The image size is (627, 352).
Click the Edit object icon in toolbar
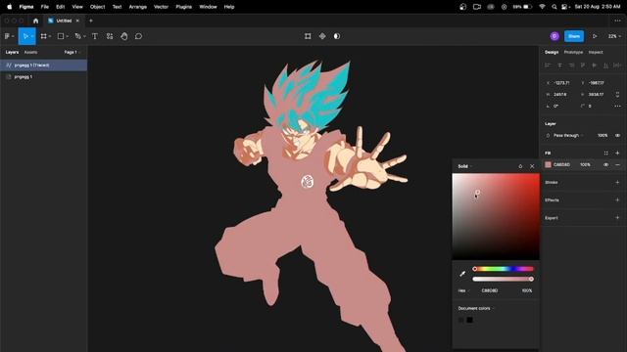(308, 36)
